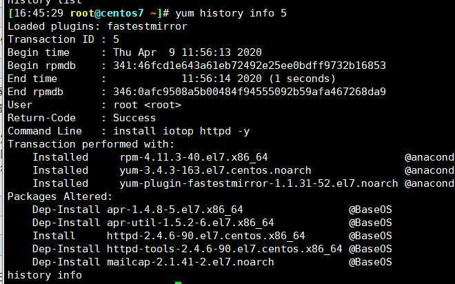This screenshot has width=455, height=284.
Task: Click the yum-3.4.3-163.el7.centos.noarch package entry
Action: click(215, 170)
